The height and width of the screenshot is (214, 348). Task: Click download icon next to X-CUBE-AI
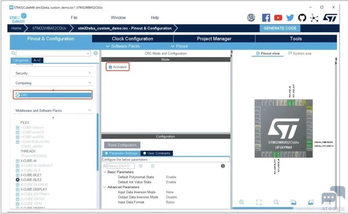tap(17, 160)
